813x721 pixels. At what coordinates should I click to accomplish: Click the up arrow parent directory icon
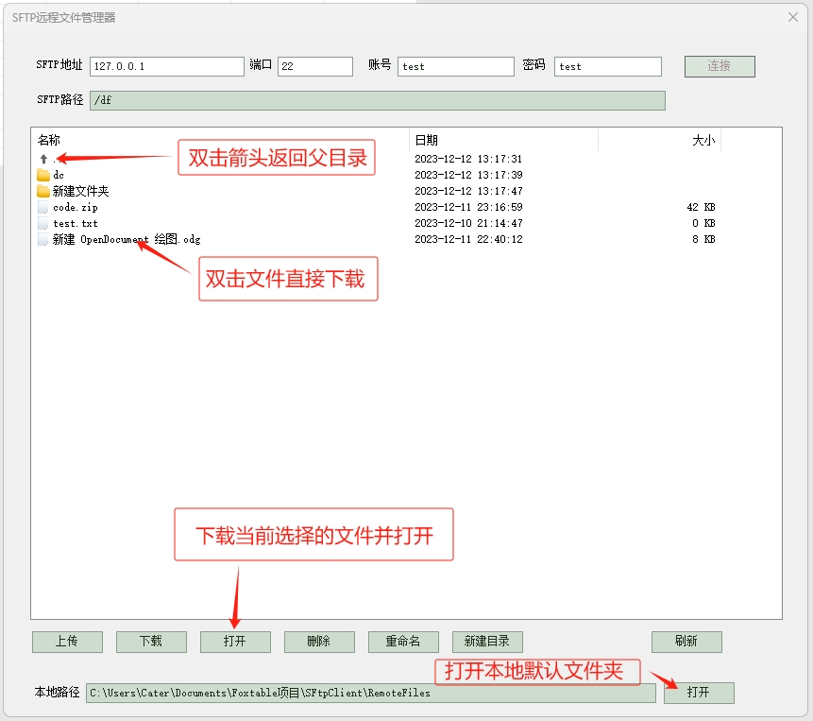(43, 159)
